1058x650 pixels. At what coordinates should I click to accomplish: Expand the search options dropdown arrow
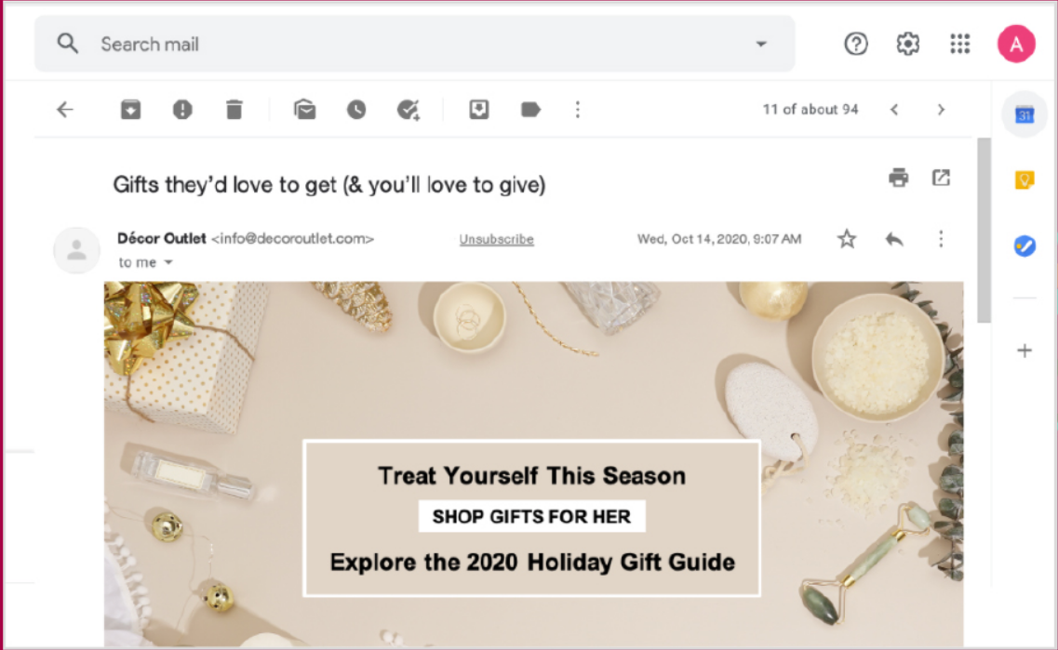pos(761,44)
